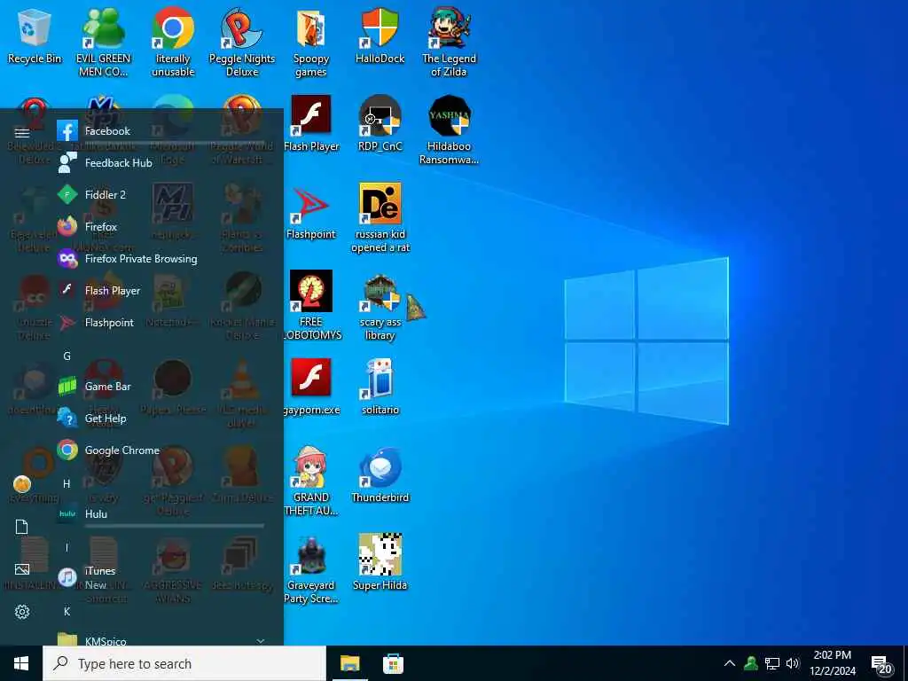908x681 pixels.
Task: Select the RDP_CnC desktop shortcut
Action: [380, 123]
